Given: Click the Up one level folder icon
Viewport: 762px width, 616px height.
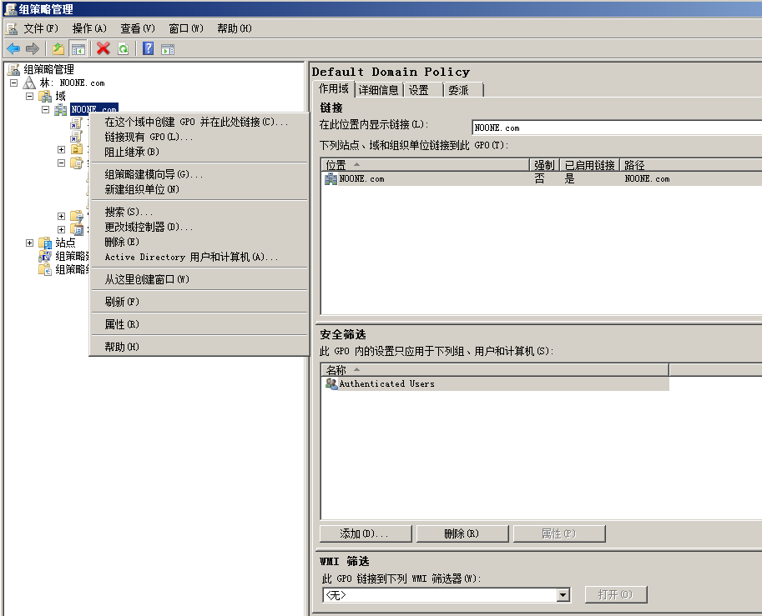Looking at the screenshot, I should pos(58,48).
